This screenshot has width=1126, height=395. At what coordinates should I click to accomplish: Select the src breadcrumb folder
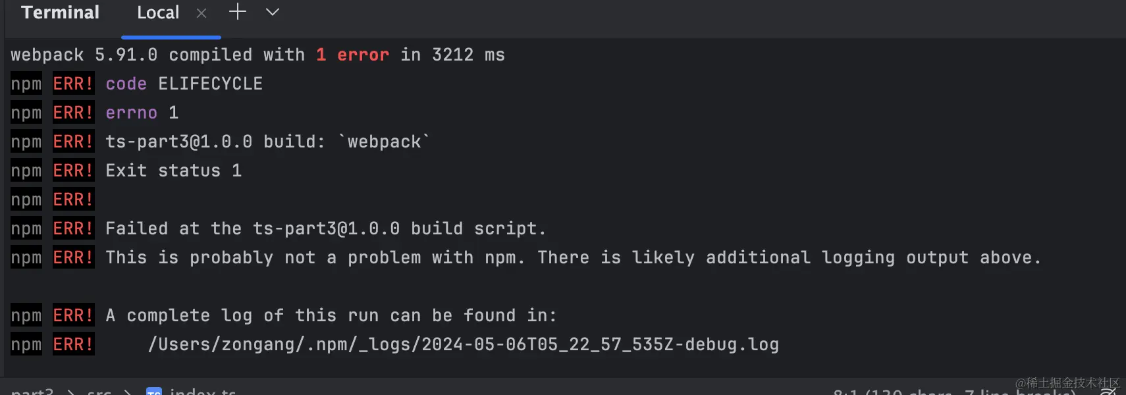99,391
